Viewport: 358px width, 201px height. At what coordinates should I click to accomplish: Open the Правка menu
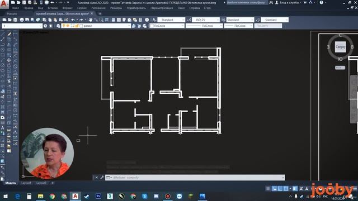[28, 8]
